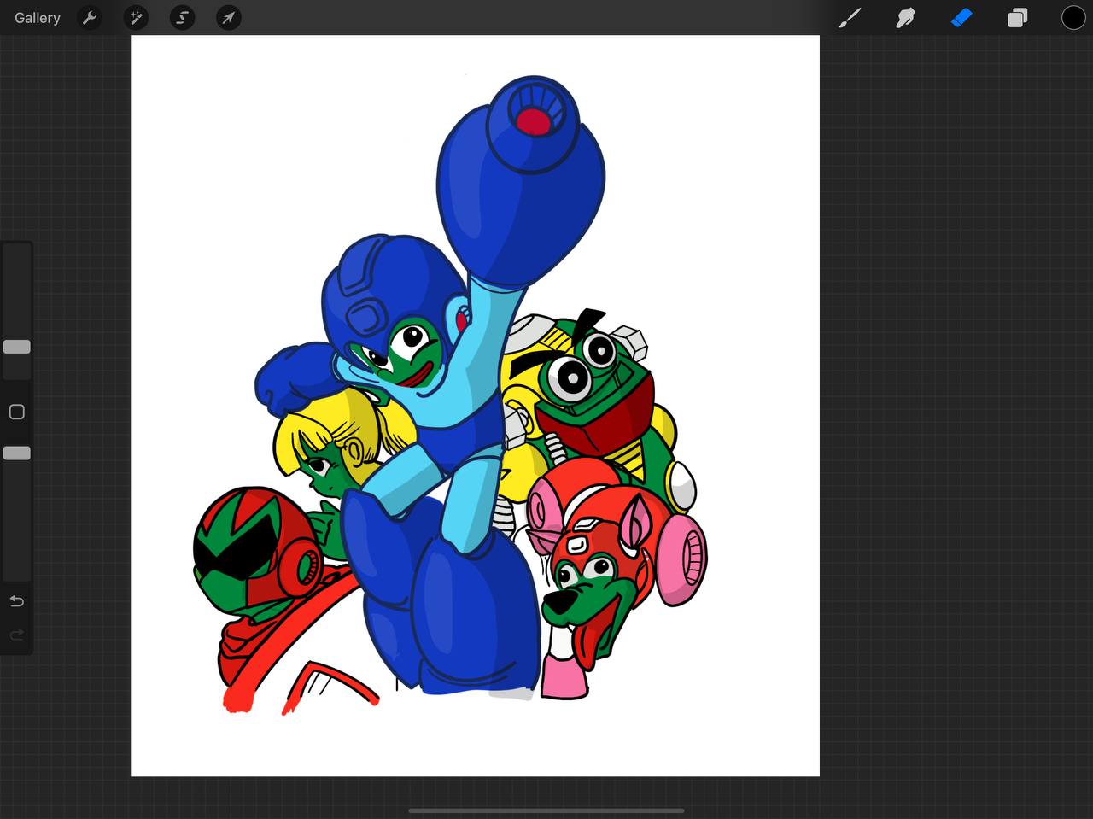The height and width of the screenshot is (819, 1093).
Task: Select the Eraser tool
Action: (961, 18)
